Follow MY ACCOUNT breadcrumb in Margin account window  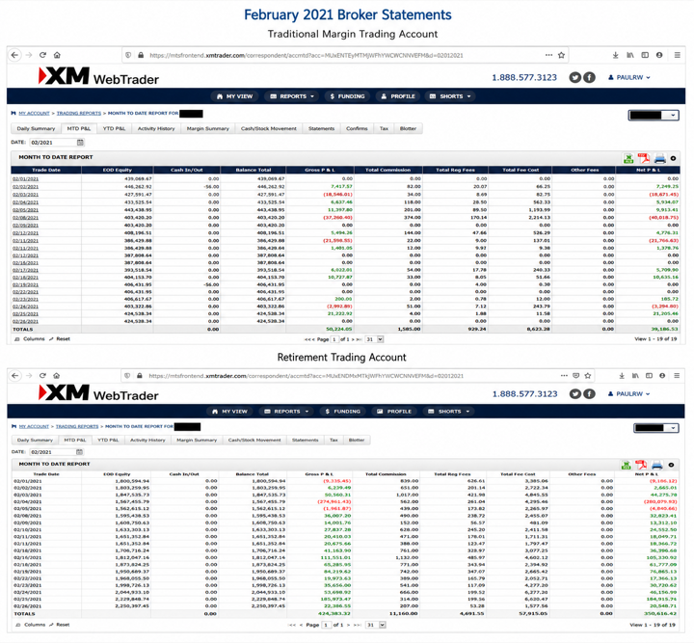pos(34,114)
